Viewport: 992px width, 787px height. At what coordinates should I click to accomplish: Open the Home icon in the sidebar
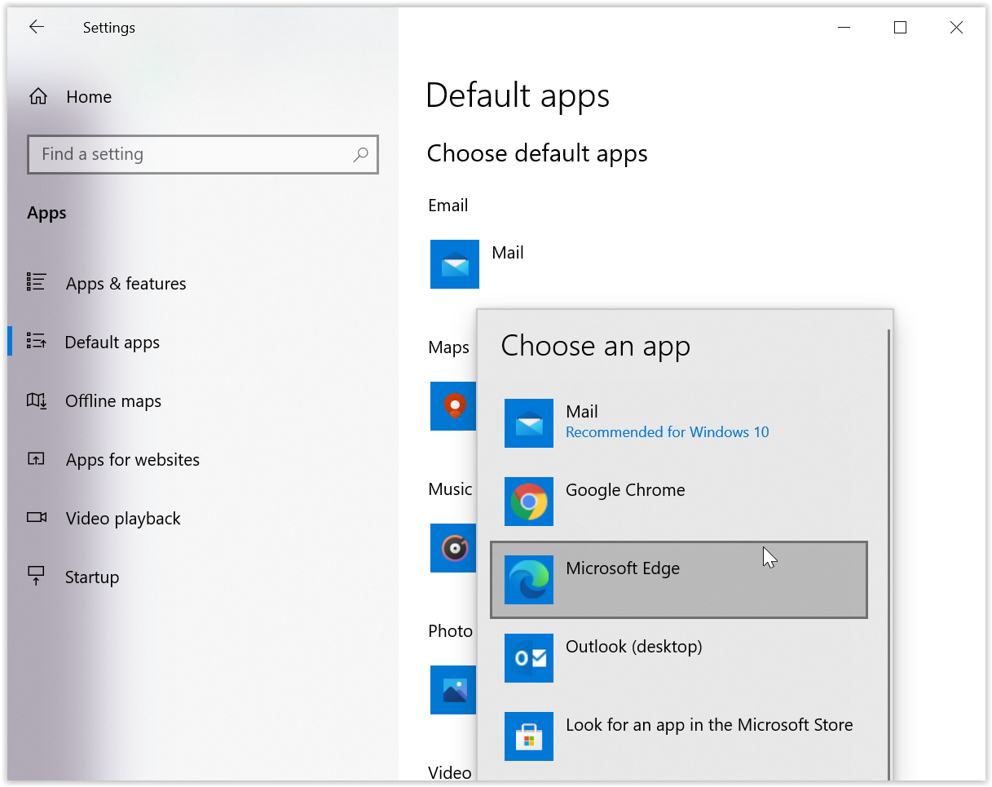pos(37,97)
